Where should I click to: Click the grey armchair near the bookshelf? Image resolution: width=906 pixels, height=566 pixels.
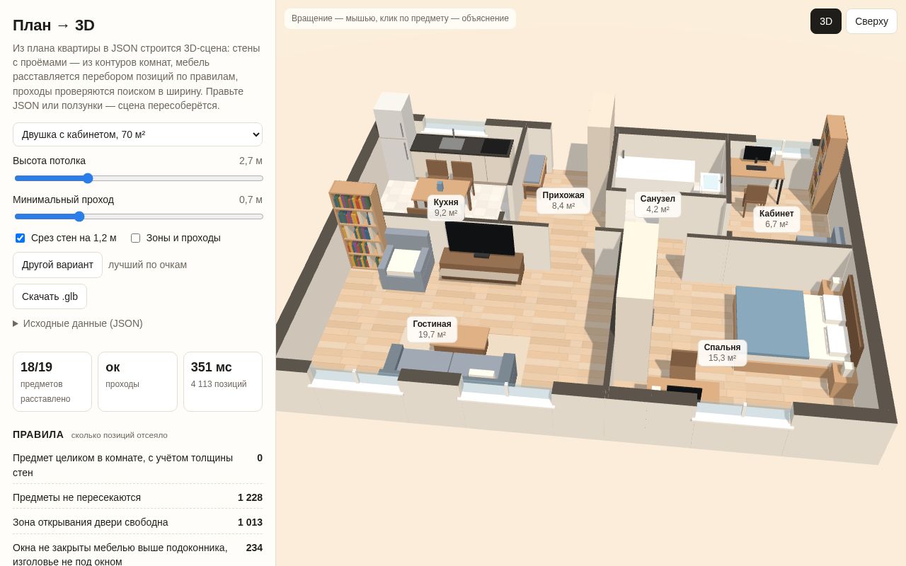point(406,260)
